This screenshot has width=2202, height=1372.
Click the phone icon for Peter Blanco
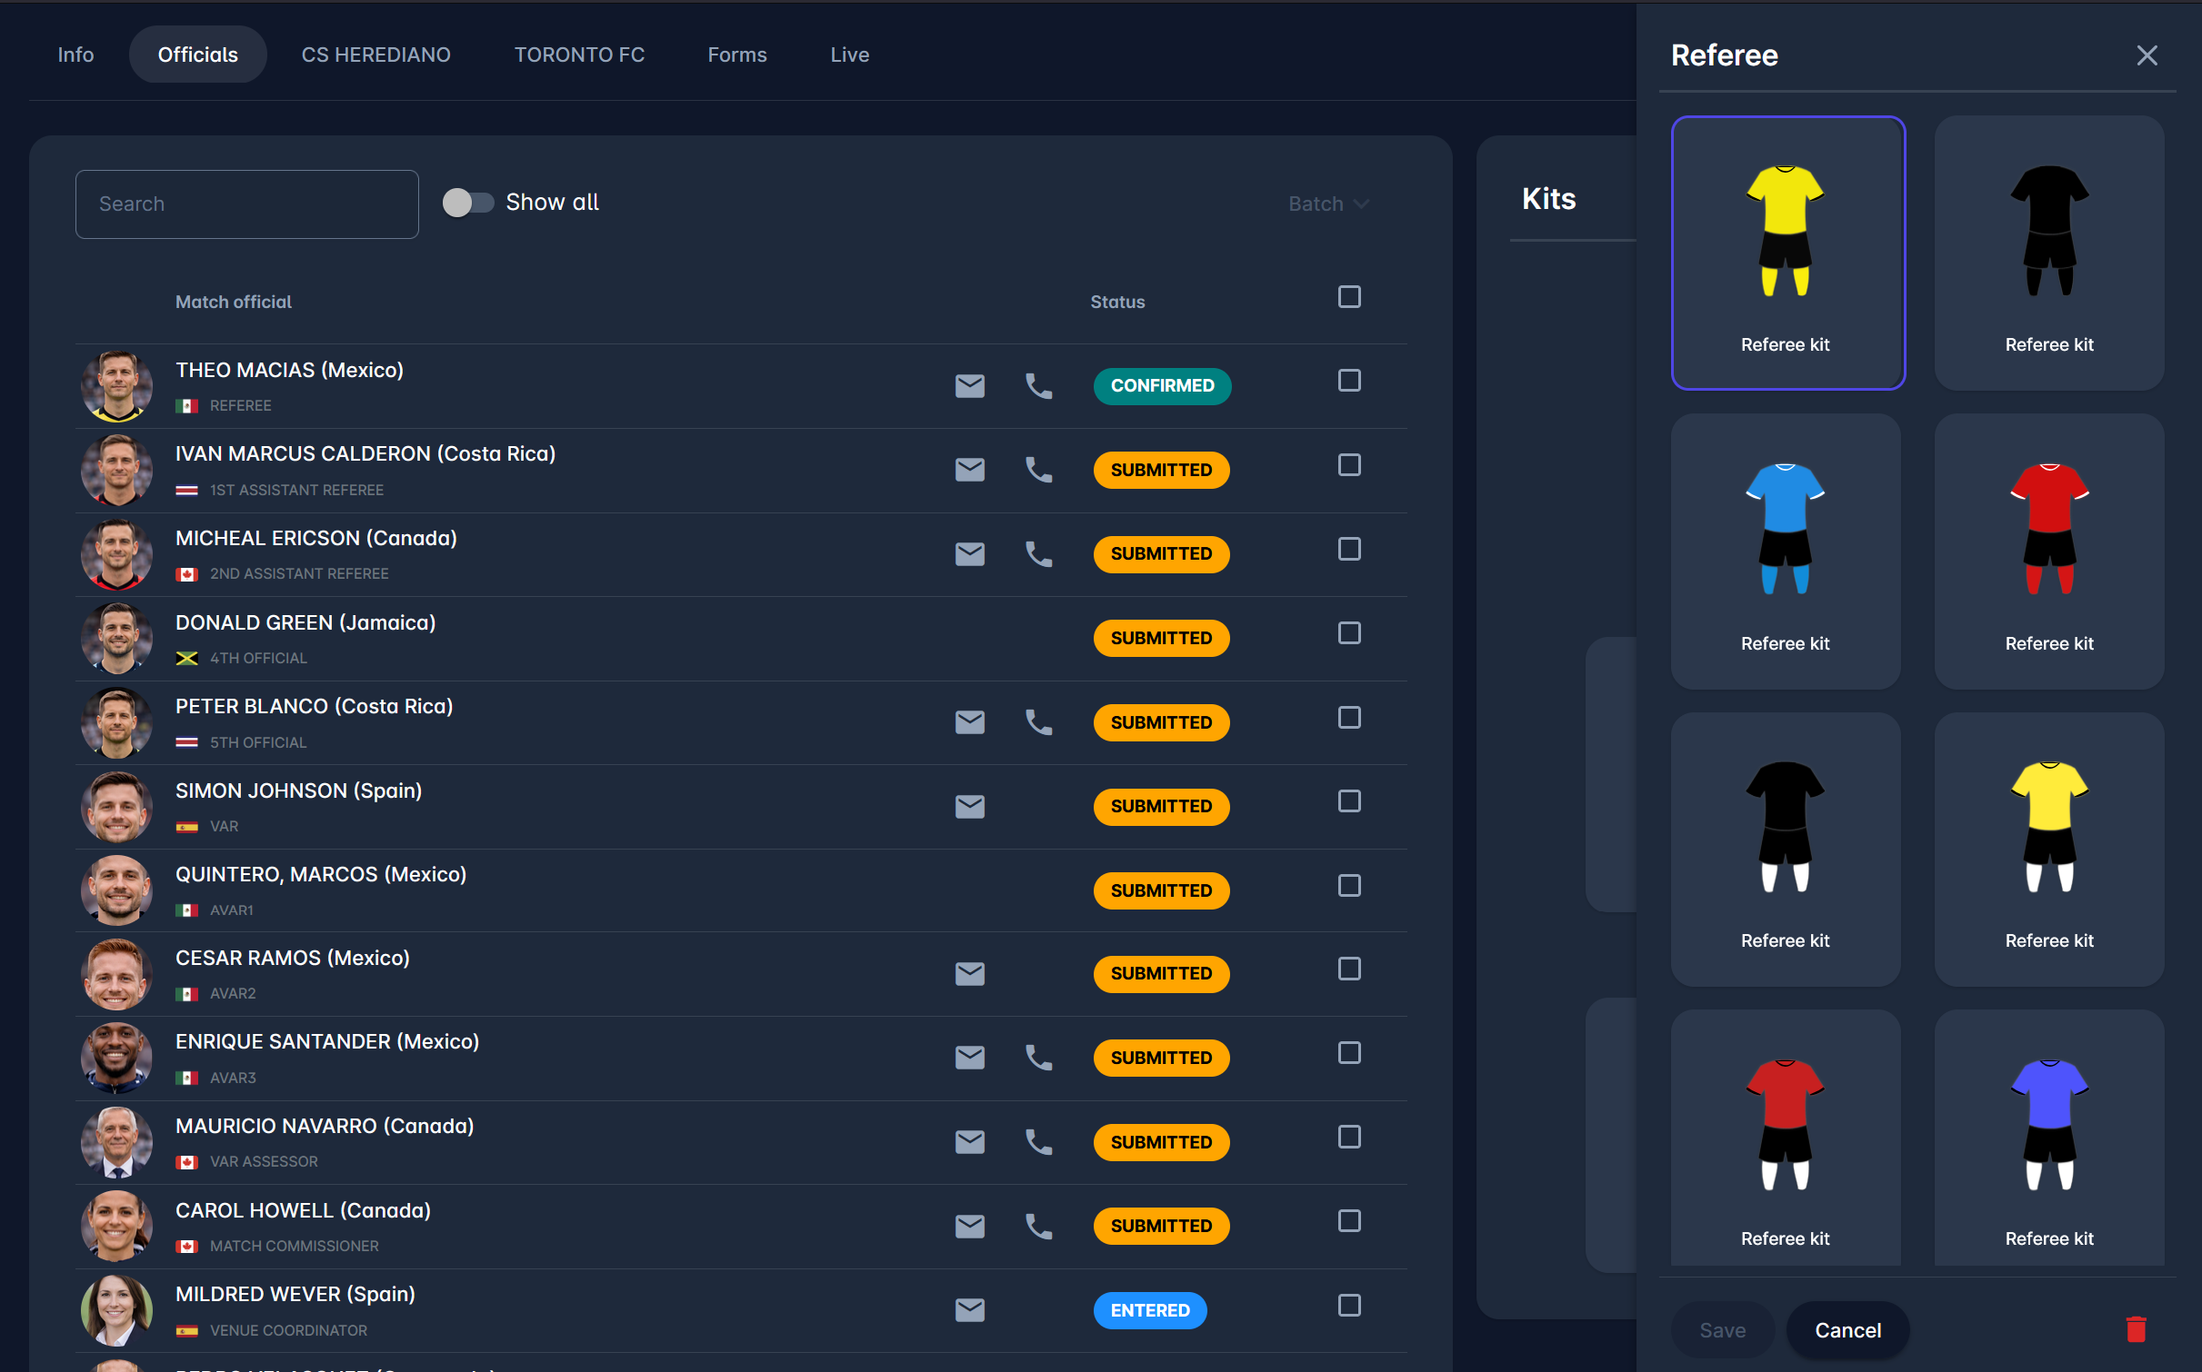pos(1038,722)
